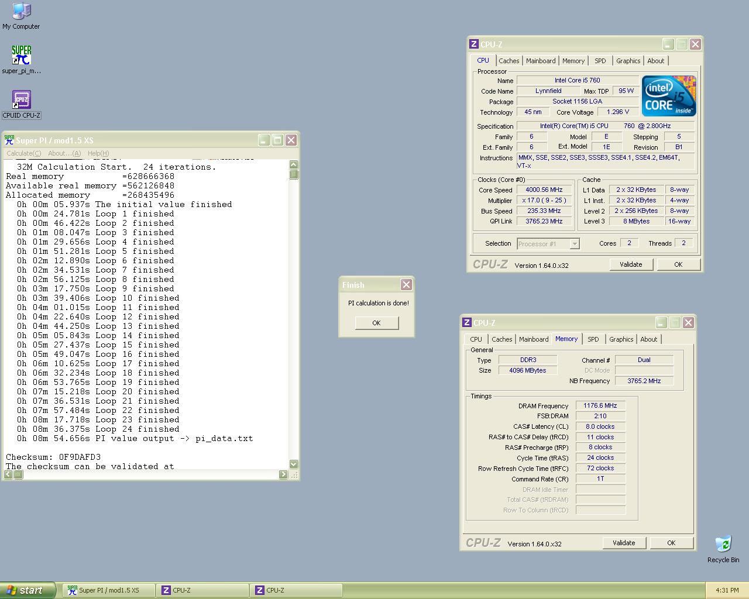Click Memory CPU-Z window title icon
The image size is (749, 599).
[467, 322]
